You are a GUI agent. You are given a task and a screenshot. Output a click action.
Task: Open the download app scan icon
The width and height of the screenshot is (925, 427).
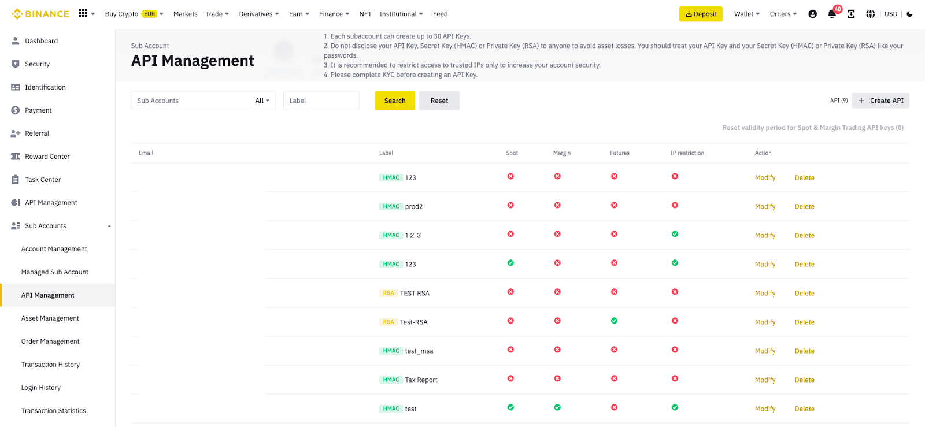851,14
